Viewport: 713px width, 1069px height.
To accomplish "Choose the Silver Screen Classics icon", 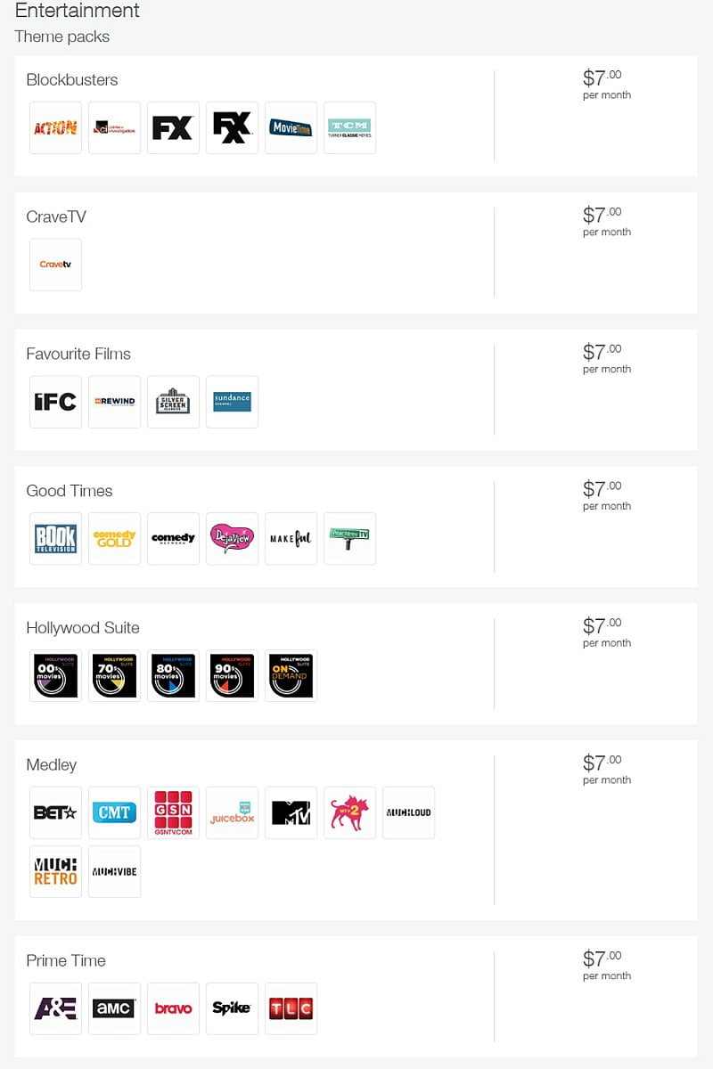I will [x=173, y=402].
